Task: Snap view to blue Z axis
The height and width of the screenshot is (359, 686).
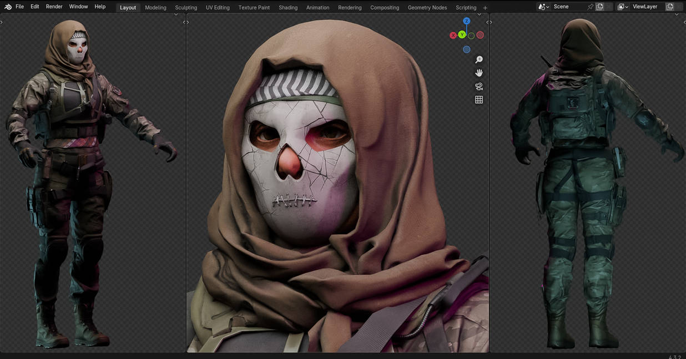Action: coord(467,21)
